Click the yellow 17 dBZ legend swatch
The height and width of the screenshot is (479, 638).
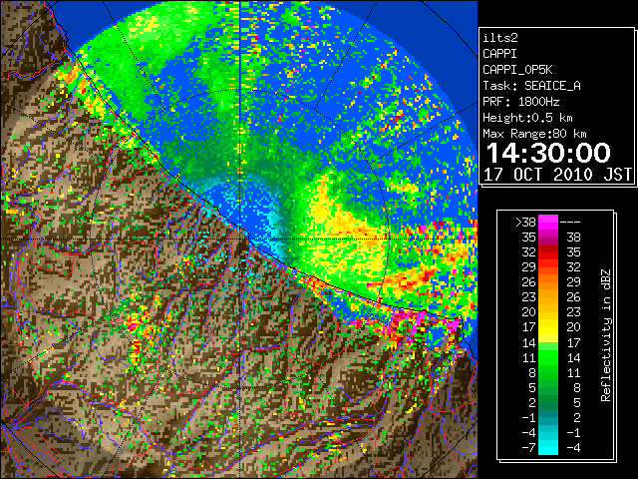[x=548, y=327]
